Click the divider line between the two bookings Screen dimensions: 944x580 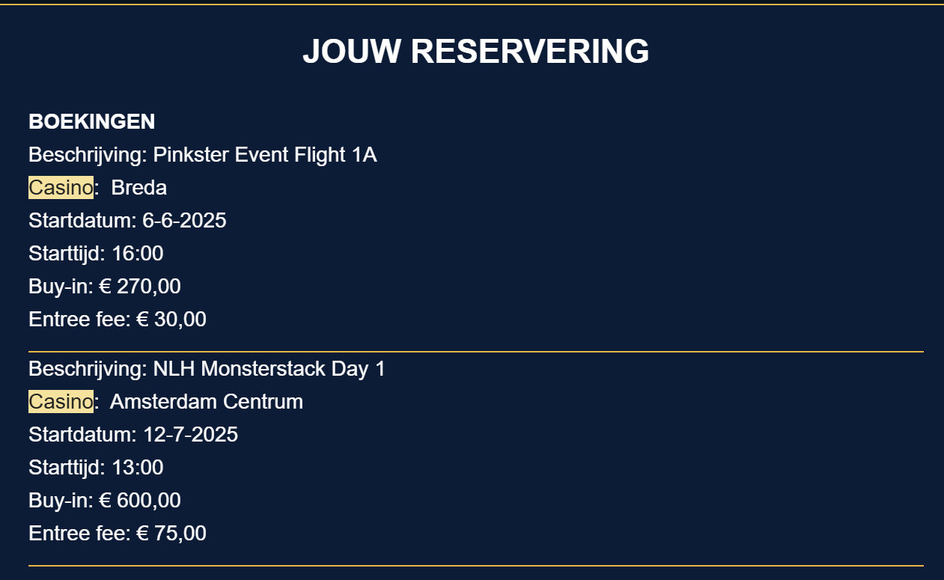click(476, 351)
